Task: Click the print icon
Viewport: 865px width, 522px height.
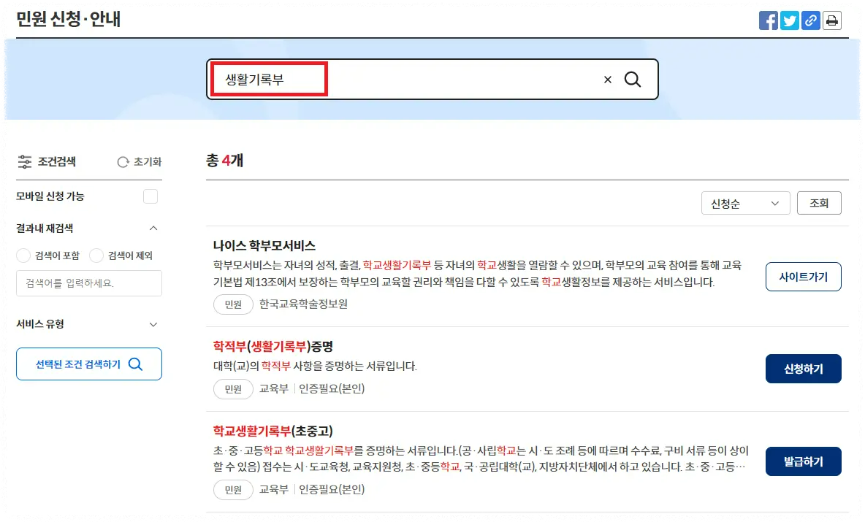Action: pyautogui.click(x=831, y=20)
